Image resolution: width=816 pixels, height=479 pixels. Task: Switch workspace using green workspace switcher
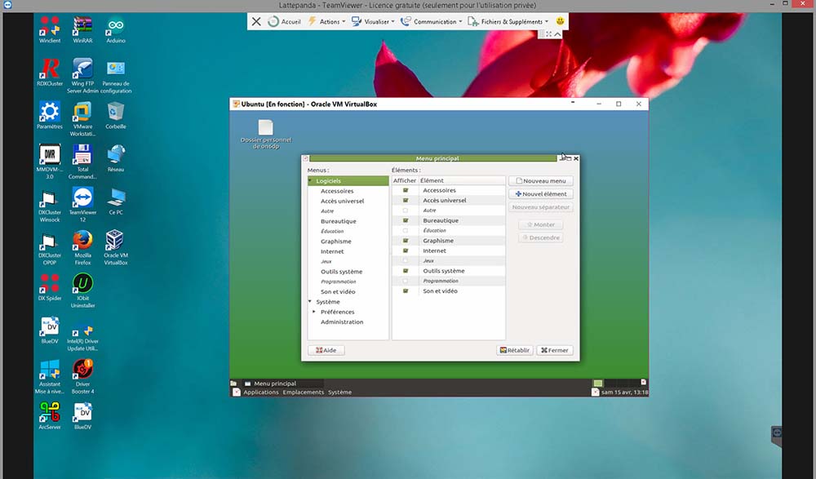598,384
